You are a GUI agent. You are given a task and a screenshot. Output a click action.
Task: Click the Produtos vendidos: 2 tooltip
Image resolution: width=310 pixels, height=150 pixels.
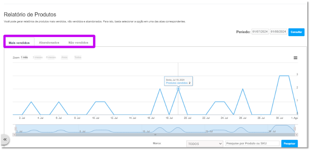pyautogui.click(x=178, y=81)
